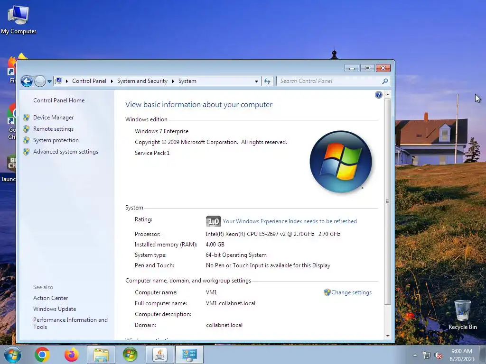Image resolution: width=486 pixels, height=364 pixels.
Task: Click the Windows Start button
Action: (x=12, y=355)
